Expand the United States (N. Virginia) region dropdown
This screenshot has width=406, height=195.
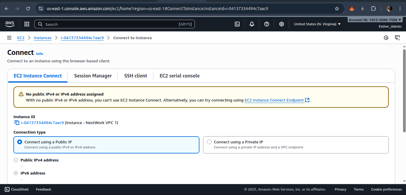click(317, 24)
